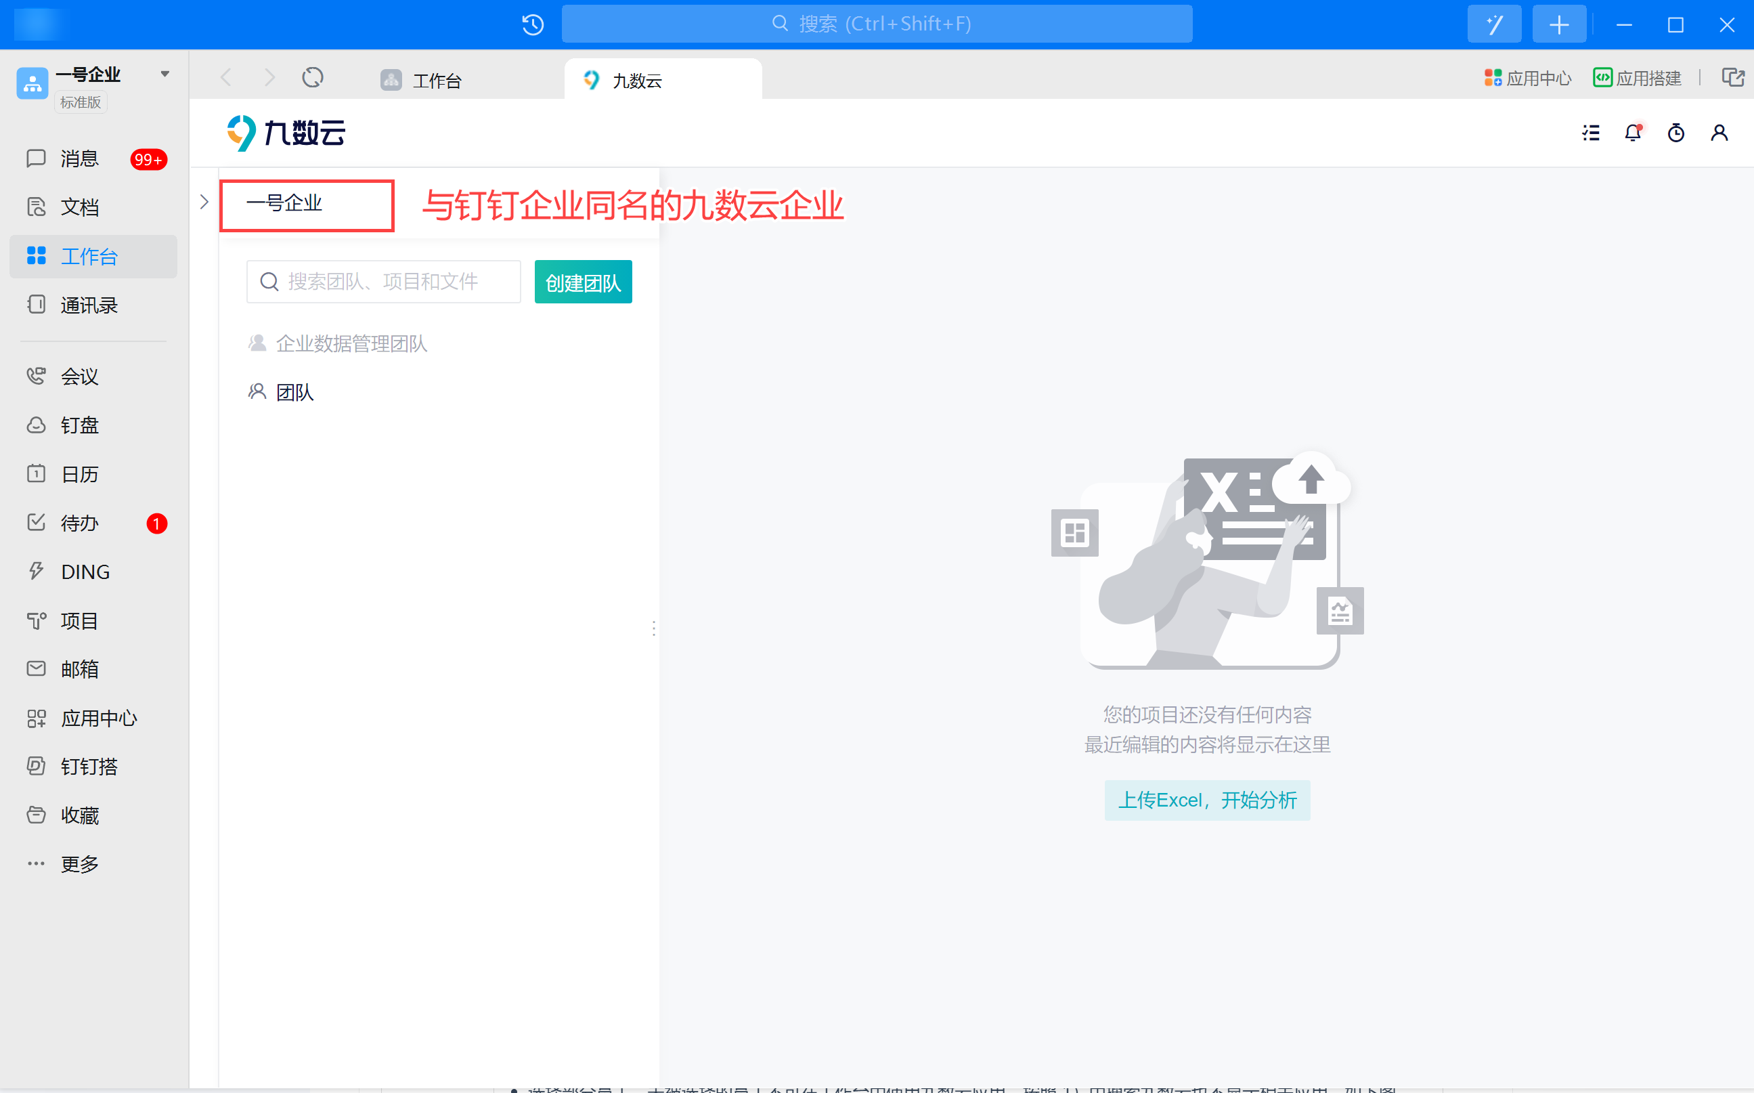Click the 创建团队 button
The width and height of the screenshot is (1754, 1093).
583,282
